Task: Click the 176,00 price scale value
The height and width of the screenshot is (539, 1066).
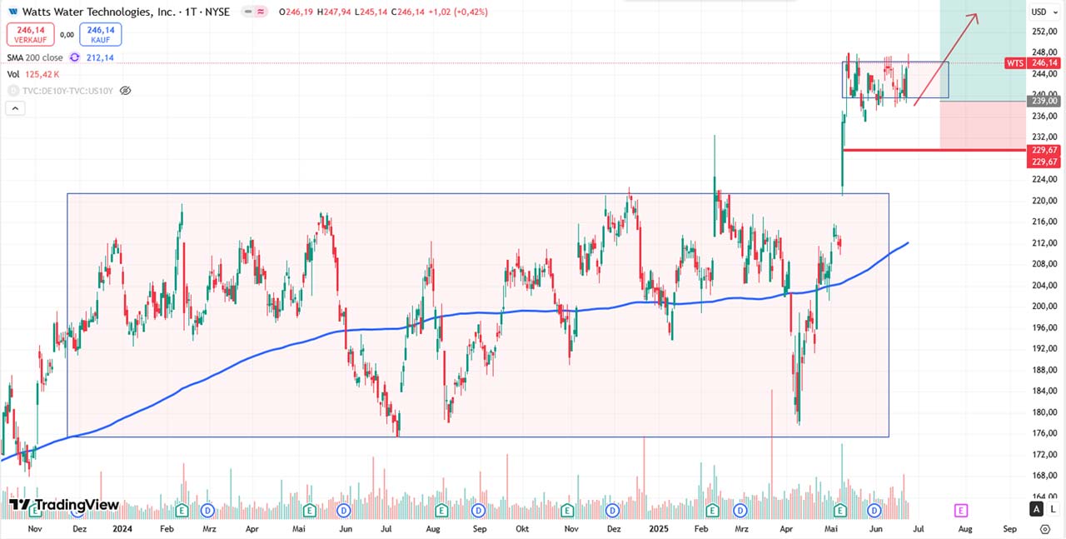Action: click(x=1044, y=433)
